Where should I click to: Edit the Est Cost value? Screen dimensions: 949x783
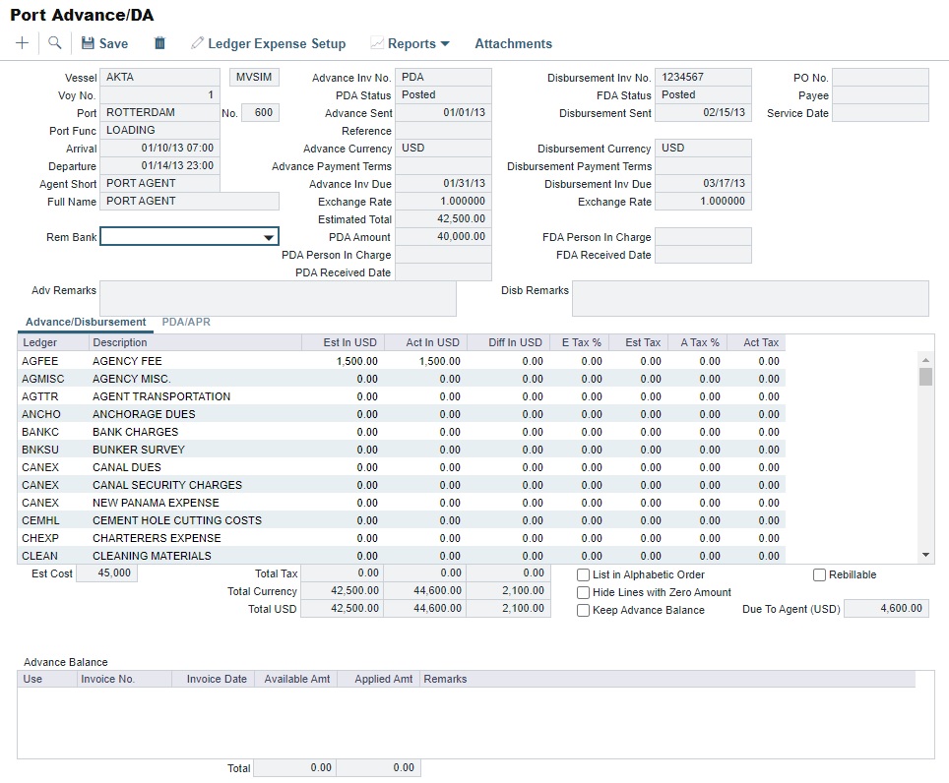pyautogui.click(x=108, y=573)
